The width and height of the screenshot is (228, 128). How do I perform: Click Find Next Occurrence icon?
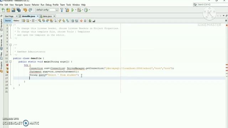[x=47, y=21]
